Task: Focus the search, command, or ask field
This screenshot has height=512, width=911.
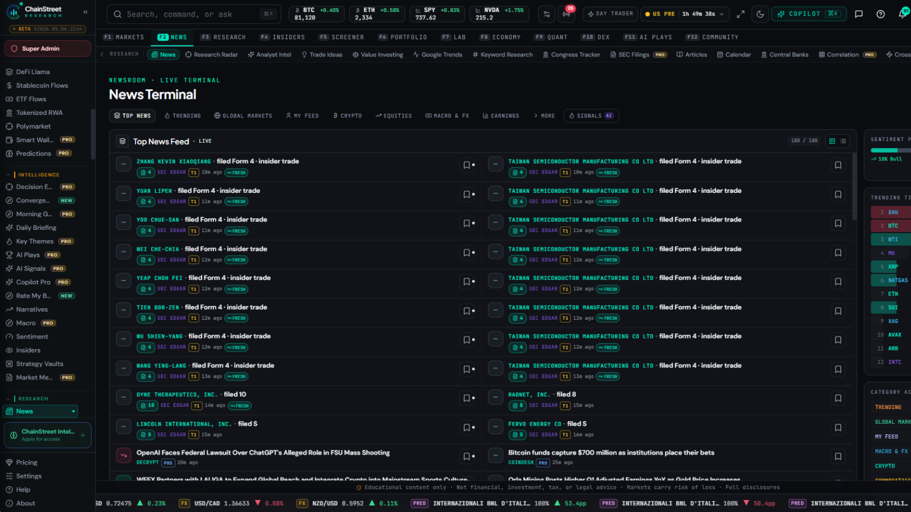Action: click(193, 14)
